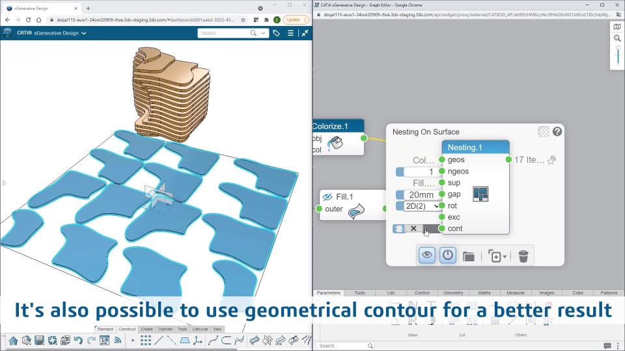Click the Fill surface icon on Fill.1 node
The height and width of the screenshot is (351, 625).
tap(356, 211)
